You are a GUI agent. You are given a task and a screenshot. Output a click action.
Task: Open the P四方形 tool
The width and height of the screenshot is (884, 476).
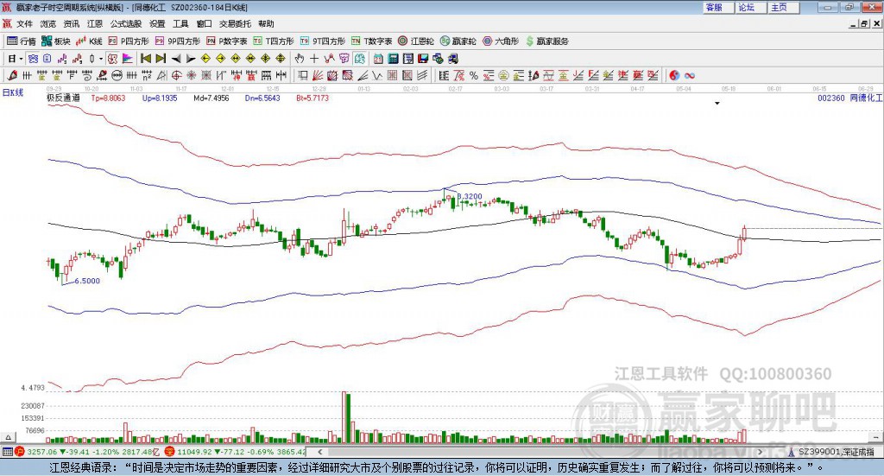tap(129, 41)
